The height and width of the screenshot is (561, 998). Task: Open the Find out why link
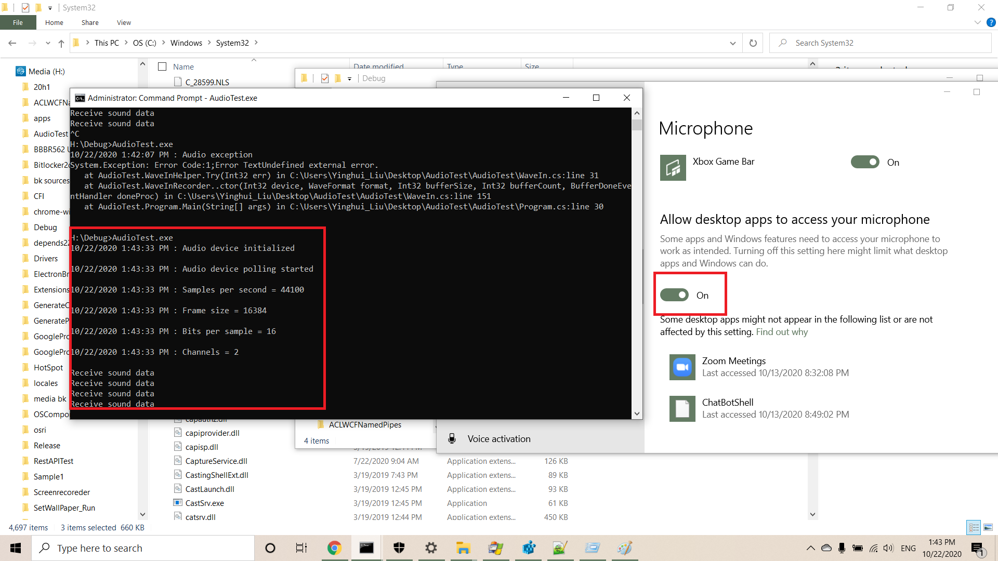(x=782, y=332)
